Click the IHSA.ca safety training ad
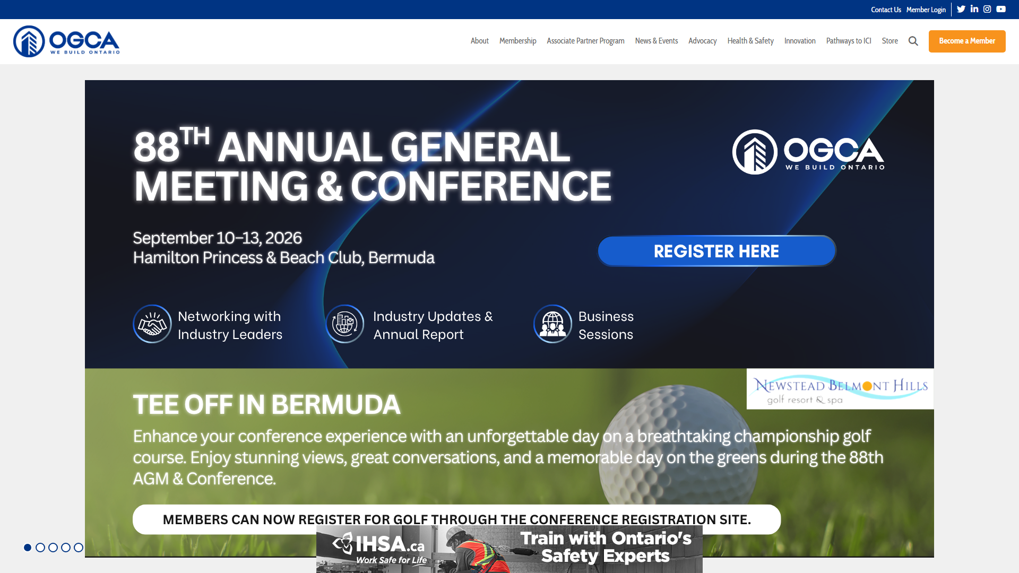The height and width of the screenshot is (573, 1019). (509, 549)
